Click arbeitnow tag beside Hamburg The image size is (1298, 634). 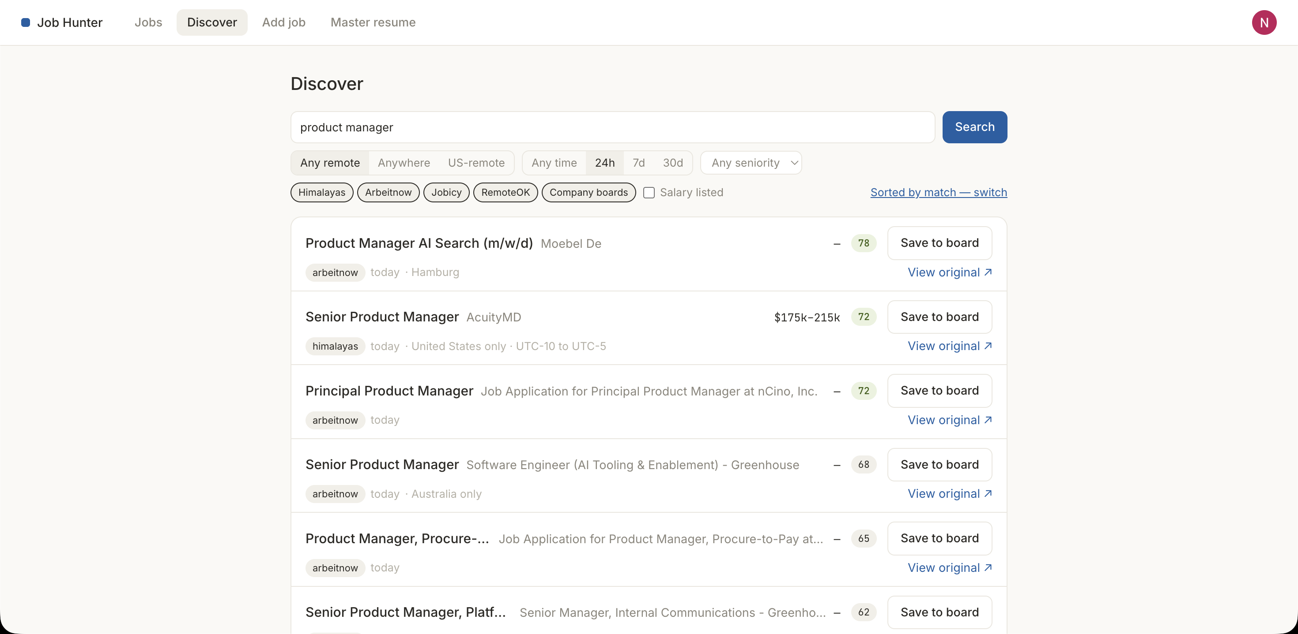335,272
